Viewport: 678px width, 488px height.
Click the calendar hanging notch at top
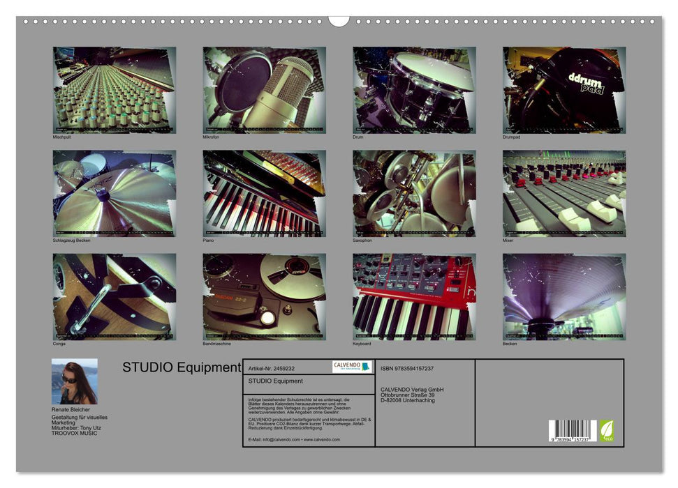339,21
